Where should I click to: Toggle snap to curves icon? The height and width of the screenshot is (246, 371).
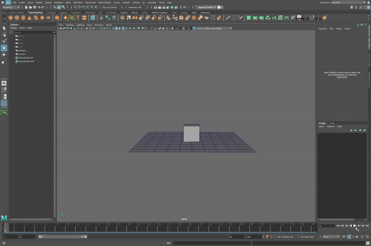pos(80,7)
